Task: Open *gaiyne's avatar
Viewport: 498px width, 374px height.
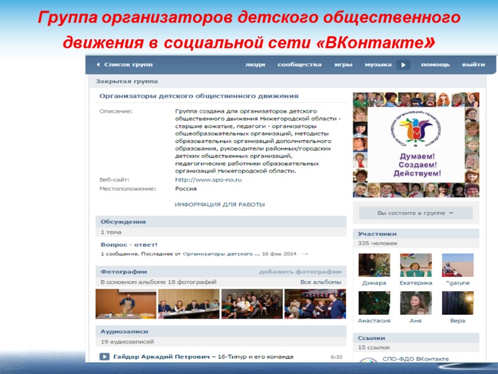Action: (x=458, y=265)
